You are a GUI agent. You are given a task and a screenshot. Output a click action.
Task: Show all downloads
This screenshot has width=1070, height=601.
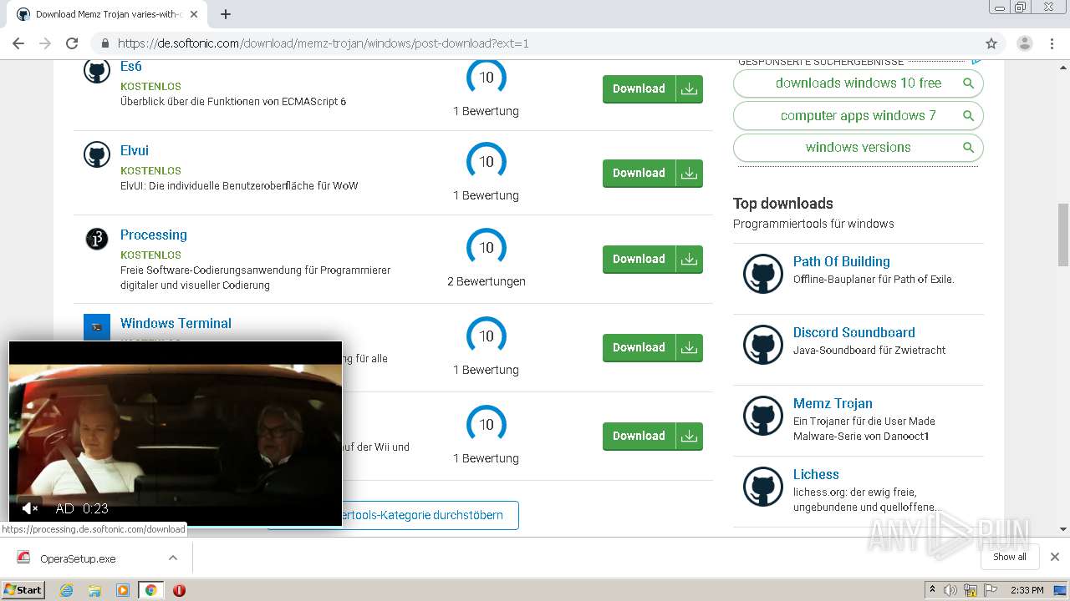1010,557
